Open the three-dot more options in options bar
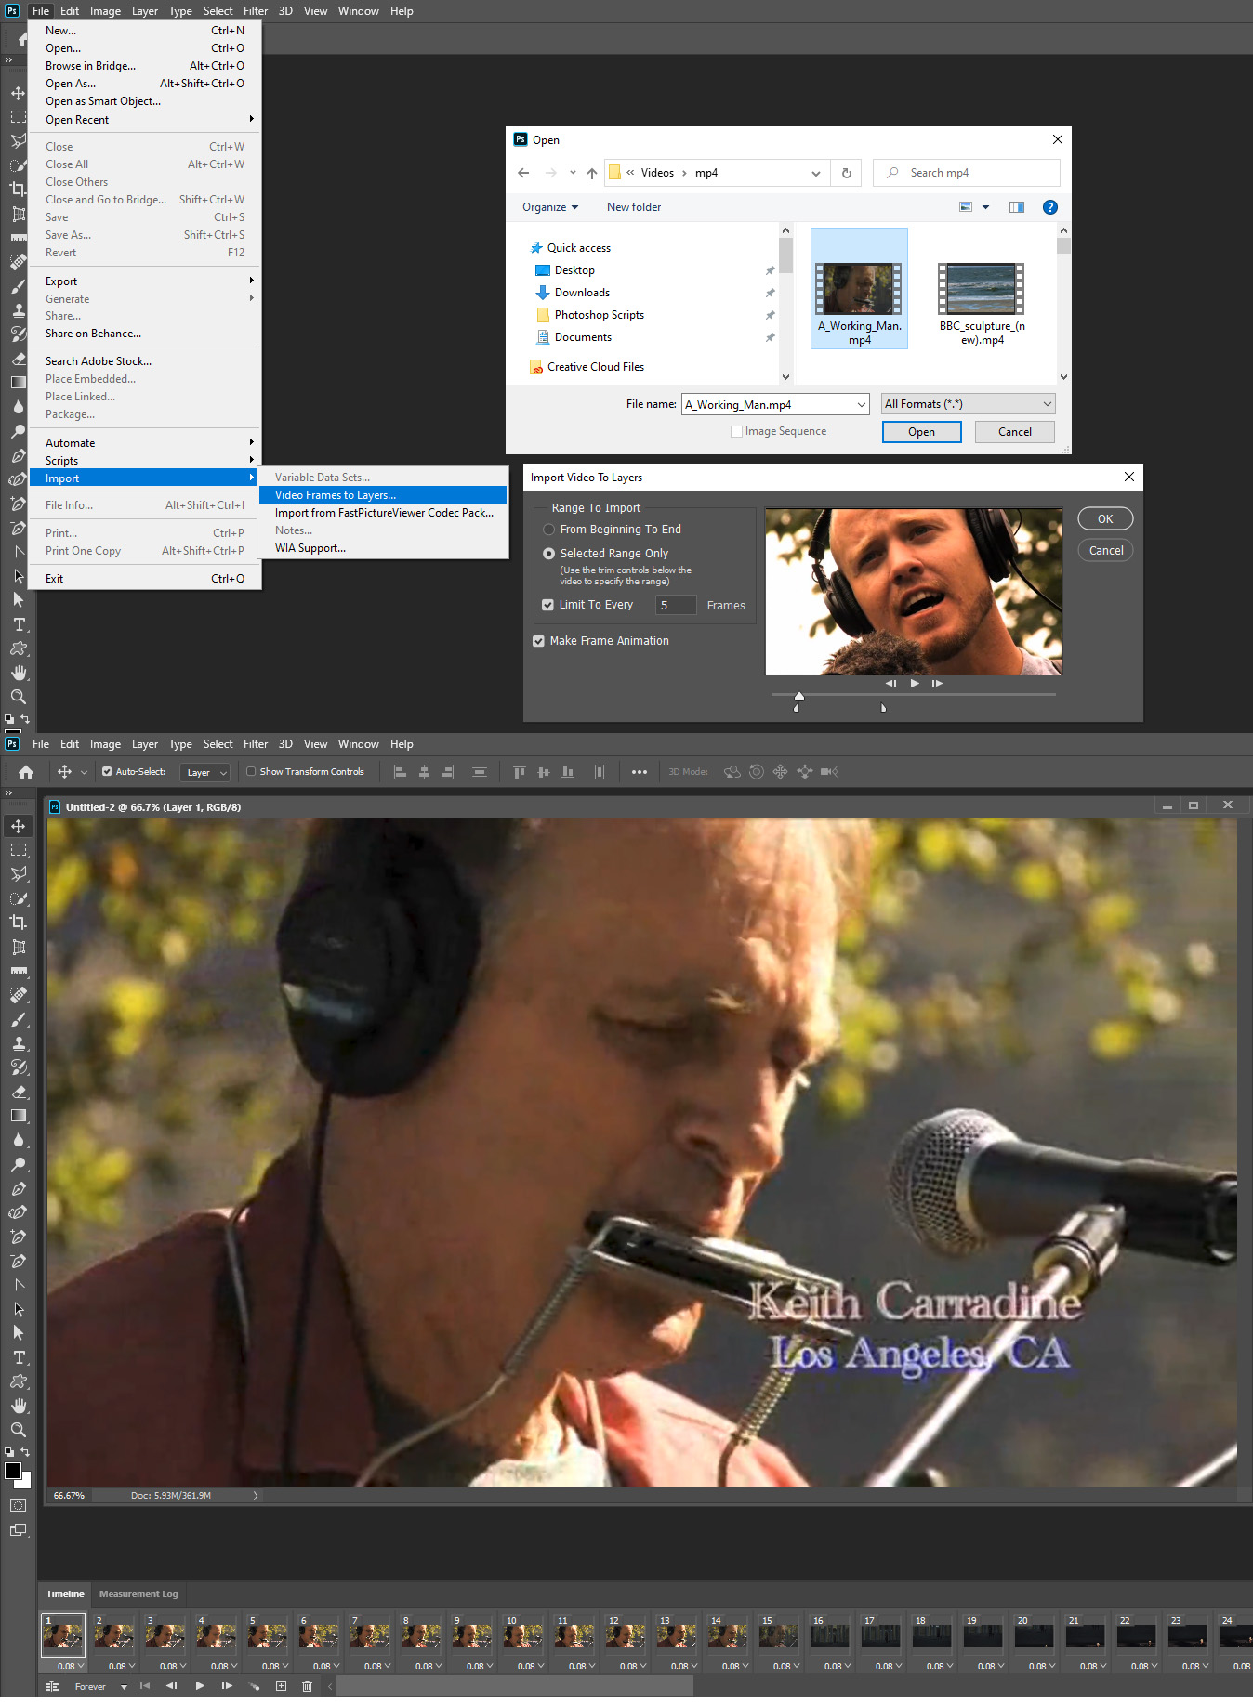Image resolution: width=1253 pixels, height=1702 pixels. pyautogui.click(x=640, y=772)
